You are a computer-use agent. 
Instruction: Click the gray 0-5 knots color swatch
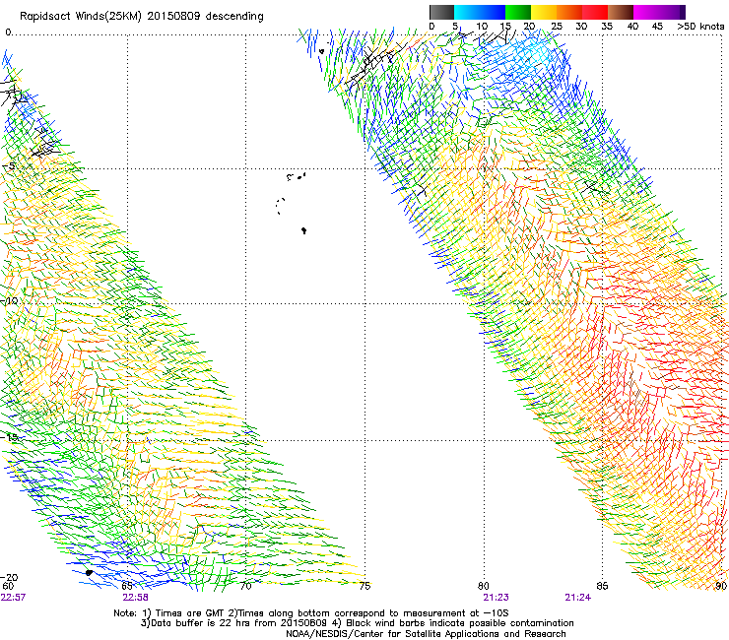point(441,12)
